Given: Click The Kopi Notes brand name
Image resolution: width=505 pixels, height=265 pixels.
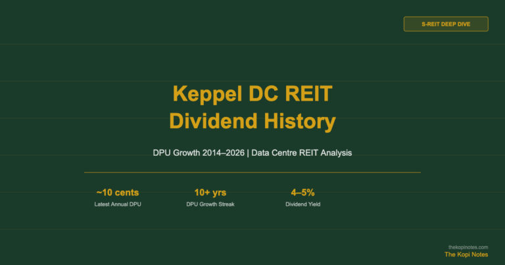Looking at the screenshot, I should (x=466, y=254).
